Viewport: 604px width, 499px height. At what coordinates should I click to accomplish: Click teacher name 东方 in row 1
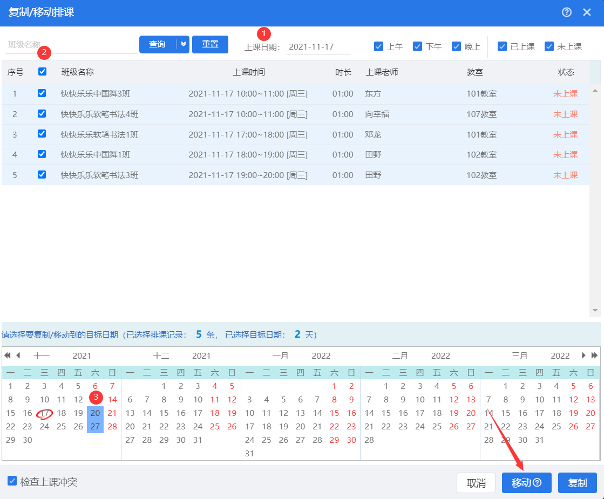tap(373, 93)
